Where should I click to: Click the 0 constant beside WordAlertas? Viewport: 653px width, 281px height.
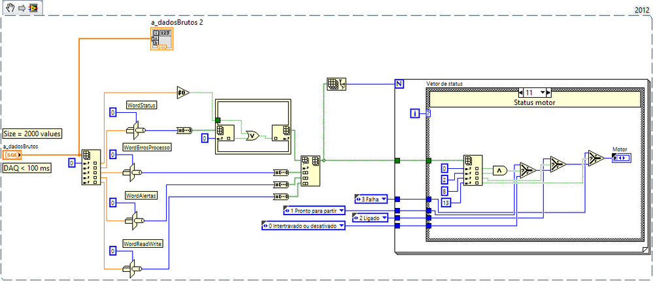(113, 203)
